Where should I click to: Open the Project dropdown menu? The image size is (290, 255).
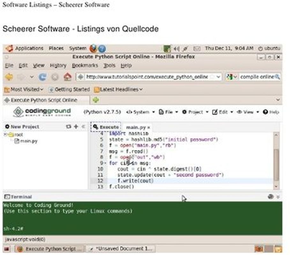click(194, 112)
